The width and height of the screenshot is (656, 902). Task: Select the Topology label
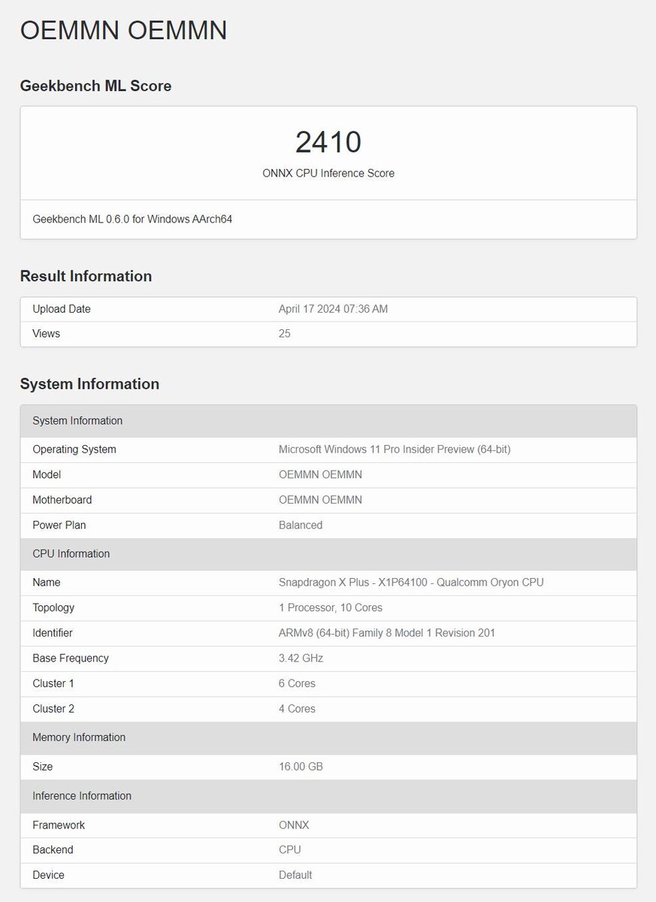tap(53, 608)
